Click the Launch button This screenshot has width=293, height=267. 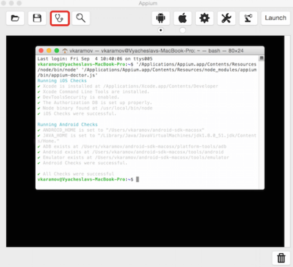click(276, 18)
